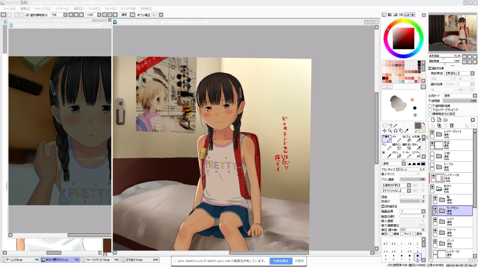
Task: Adjust the layer 不透明度 slider
Action: click(x=460, y=101)
